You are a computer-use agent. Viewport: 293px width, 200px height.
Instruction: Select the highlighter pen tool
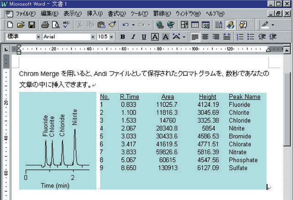(x=265, y=25)
